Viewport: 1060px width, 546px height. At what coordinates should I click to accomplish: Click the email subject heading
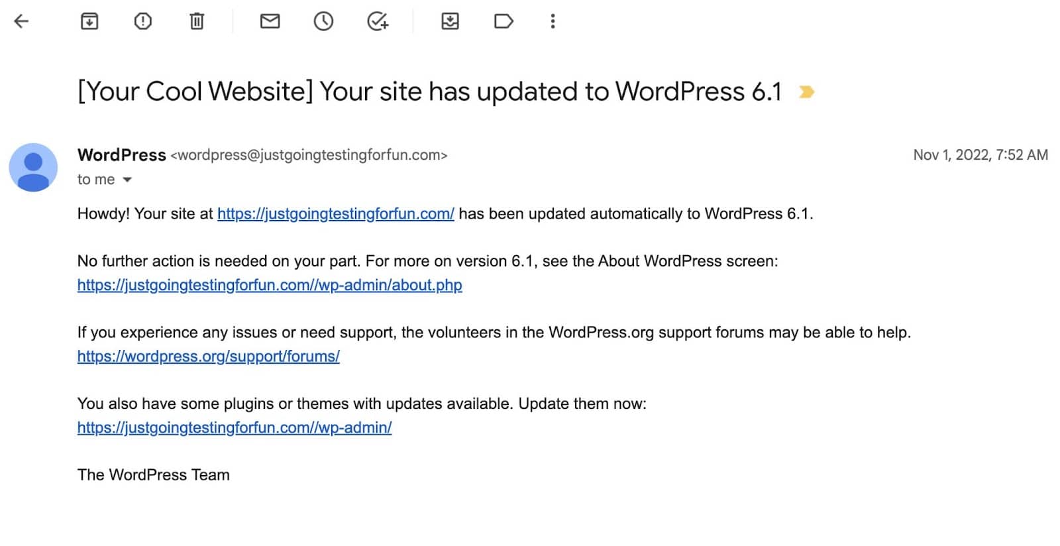click(x=429, y=91)
